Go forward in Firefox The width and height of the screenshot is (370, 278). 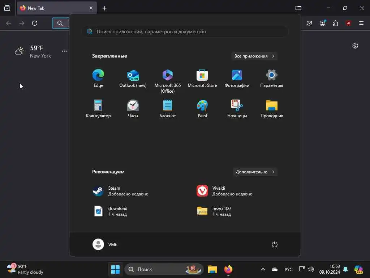(x=22, y=23)
